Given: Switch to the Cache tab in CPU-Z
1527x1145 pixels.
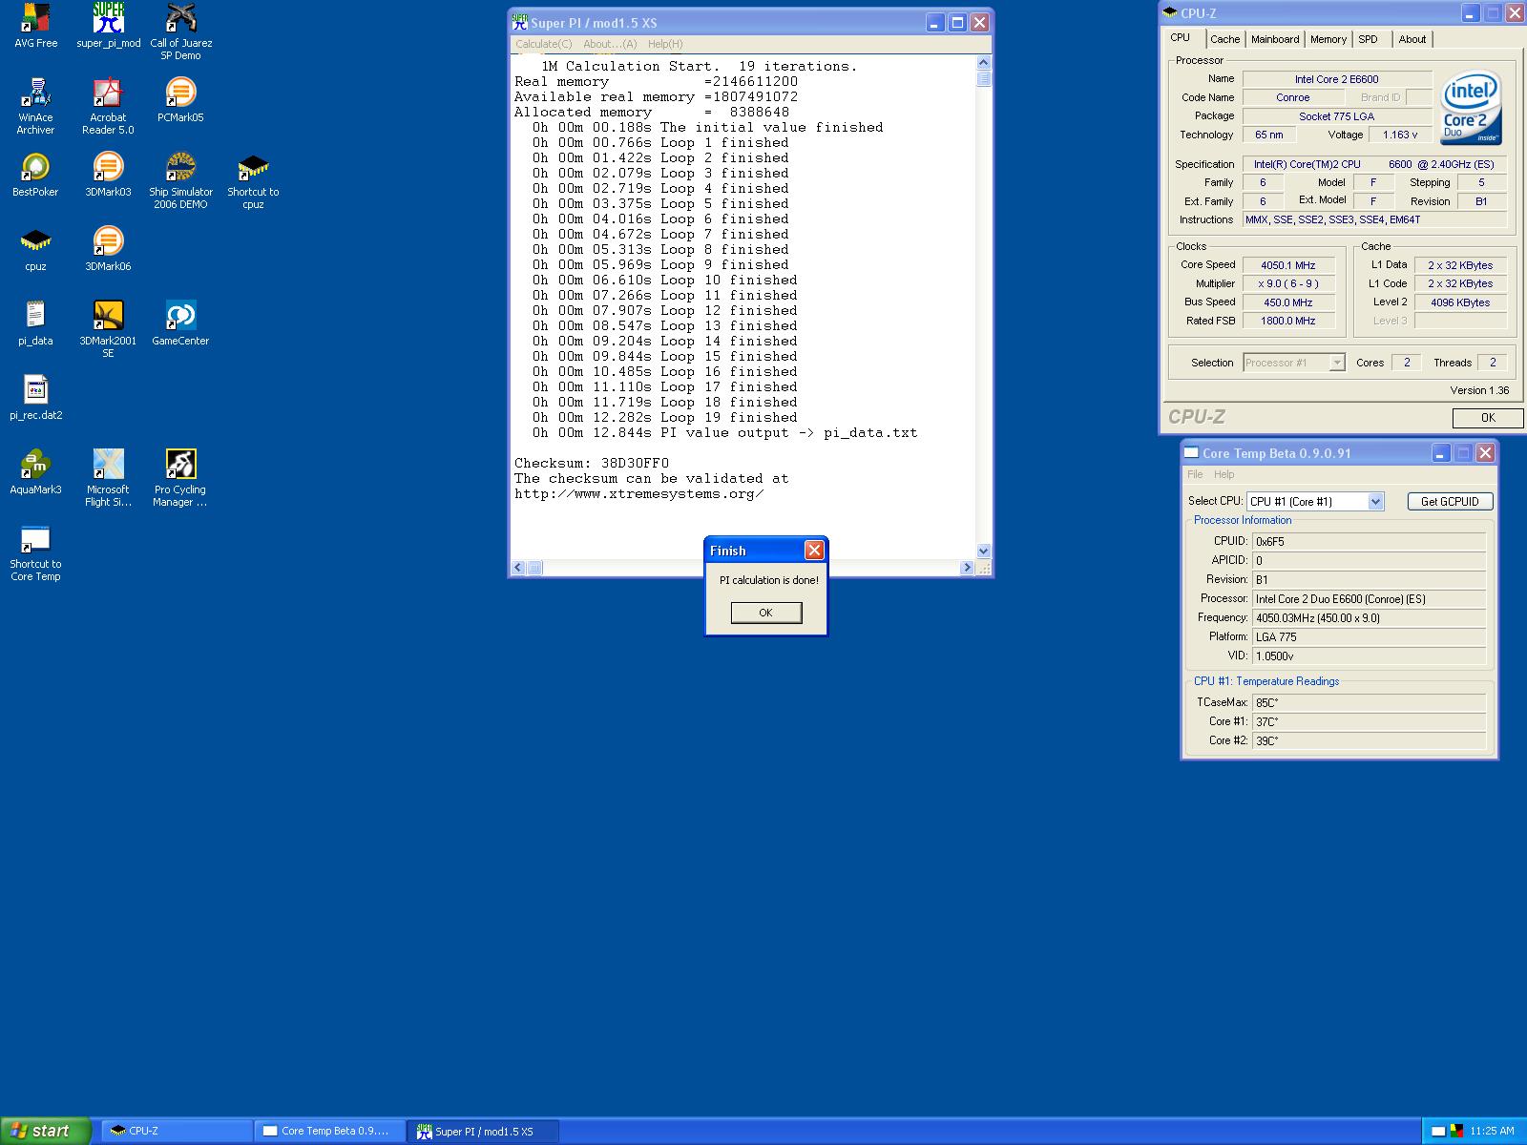Looking at the screenshot, I should [x=1224, y=39].
